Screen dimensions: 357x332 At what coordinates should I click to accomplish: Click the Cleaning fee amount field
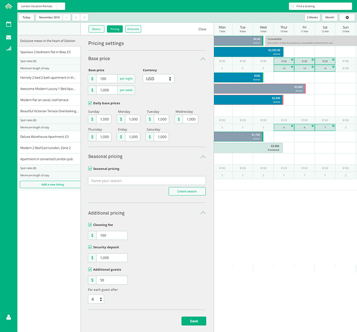click(x=108, y=235)
